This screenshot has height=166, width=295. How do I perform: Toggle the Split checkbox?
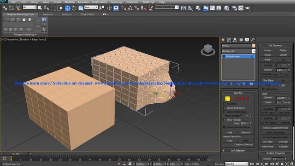click(x=278, y=85)
